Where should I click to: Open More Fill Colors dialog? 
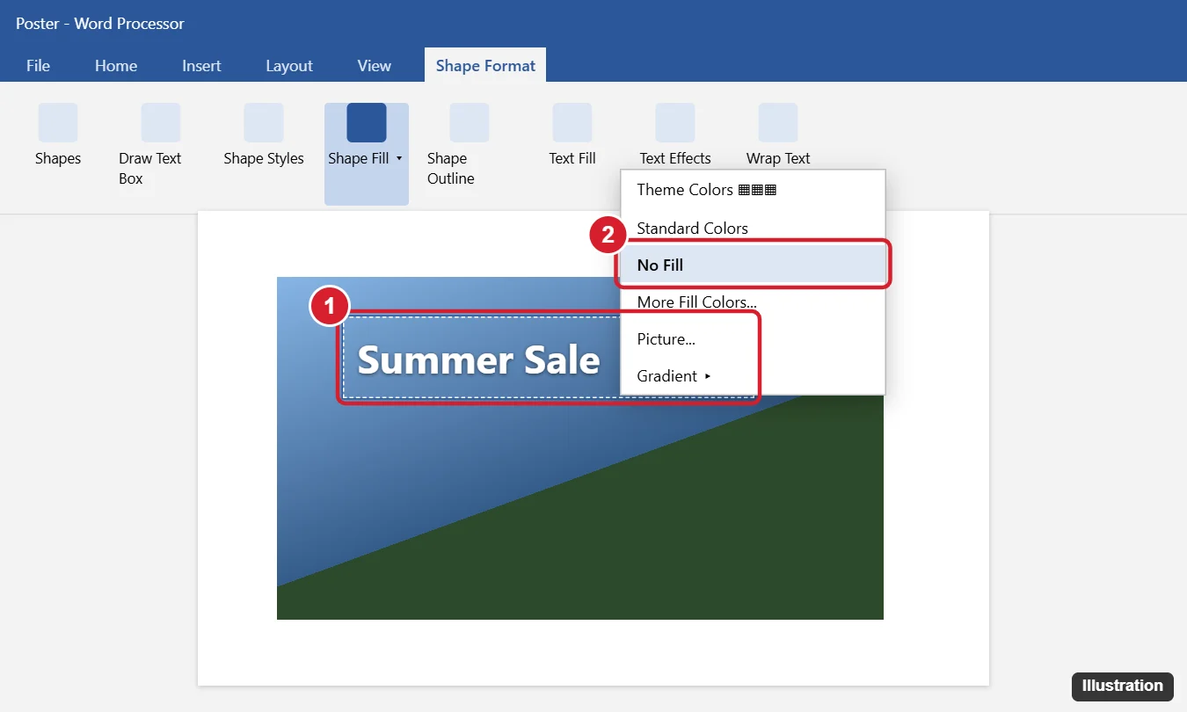click(753, 302)
